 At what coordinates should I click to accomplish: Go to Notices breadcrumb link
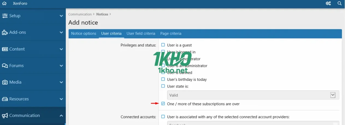pos(102,14)
